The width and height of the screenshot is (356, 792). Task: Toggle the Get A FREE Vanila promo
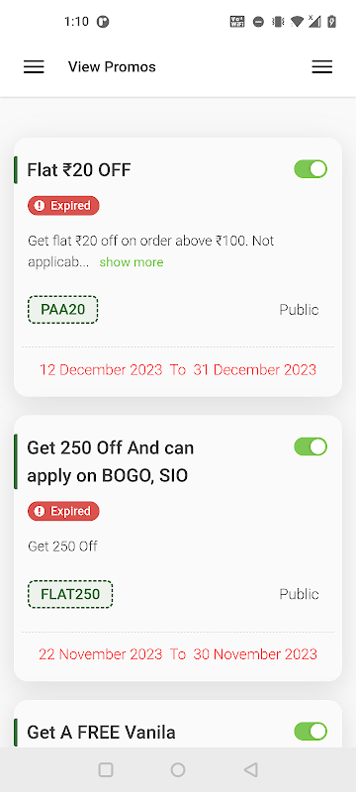click(x=311, y=732)
